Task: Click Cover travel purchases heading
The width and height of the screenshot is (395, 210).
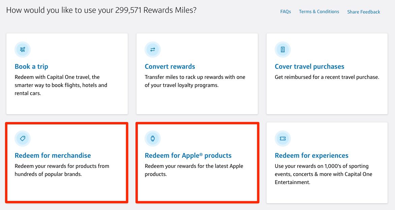Action: pyautogui.click(x=309, y=66)
